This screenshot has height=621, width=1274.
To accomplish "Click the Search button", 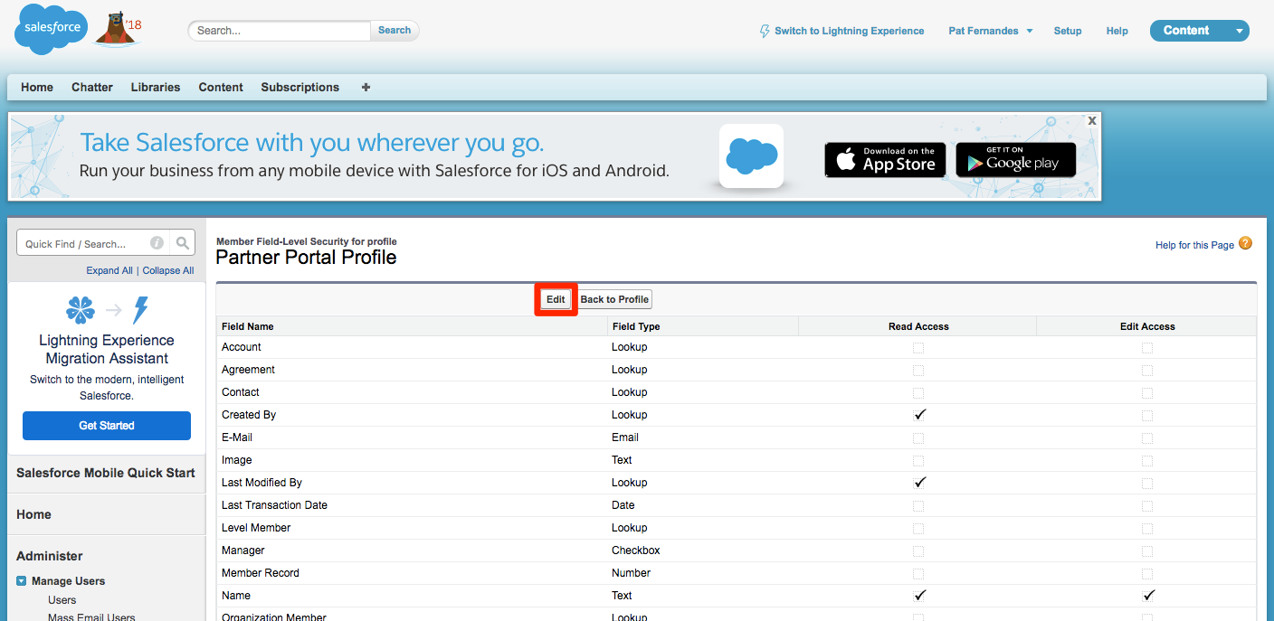I will point(395,30).
